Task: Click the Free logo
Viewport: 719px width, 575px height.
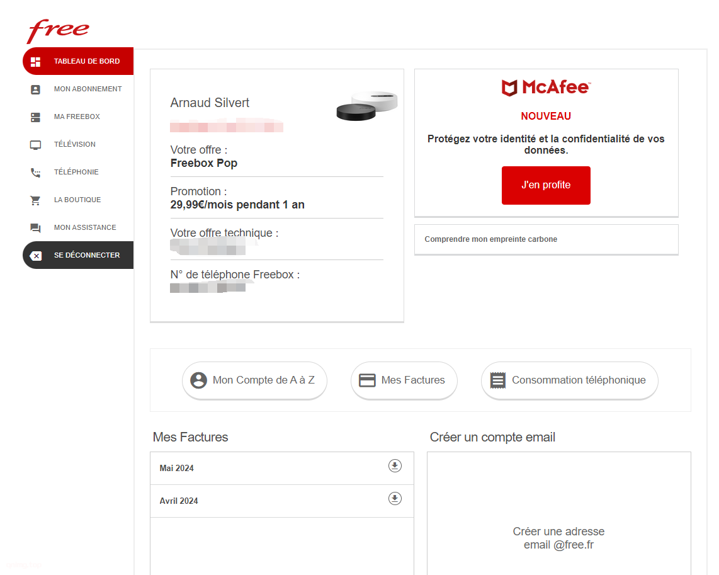Action: [x=58, y=30]
